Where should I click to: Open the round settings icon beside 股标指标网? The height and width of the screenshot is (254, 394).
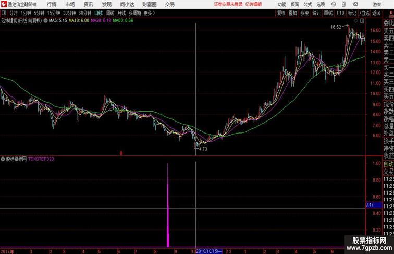(3, 159)
